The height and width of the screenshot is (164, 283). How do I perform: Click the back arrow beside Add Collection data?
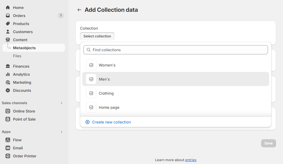point(79,10)
